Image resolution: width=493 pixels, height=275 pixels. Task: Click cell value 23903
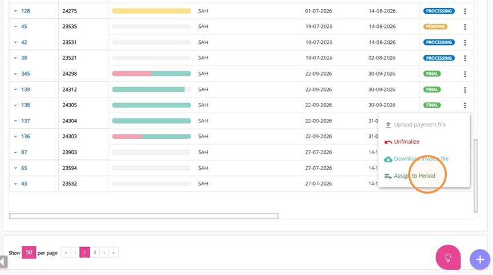pyautogui.click(x=70, y=153)
